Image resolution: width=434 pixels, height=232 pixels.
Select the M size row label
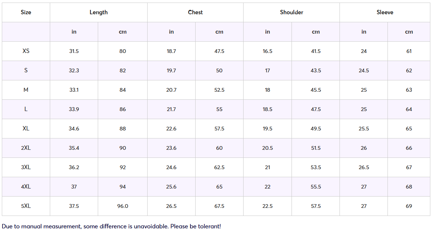(x=26, y=90)
